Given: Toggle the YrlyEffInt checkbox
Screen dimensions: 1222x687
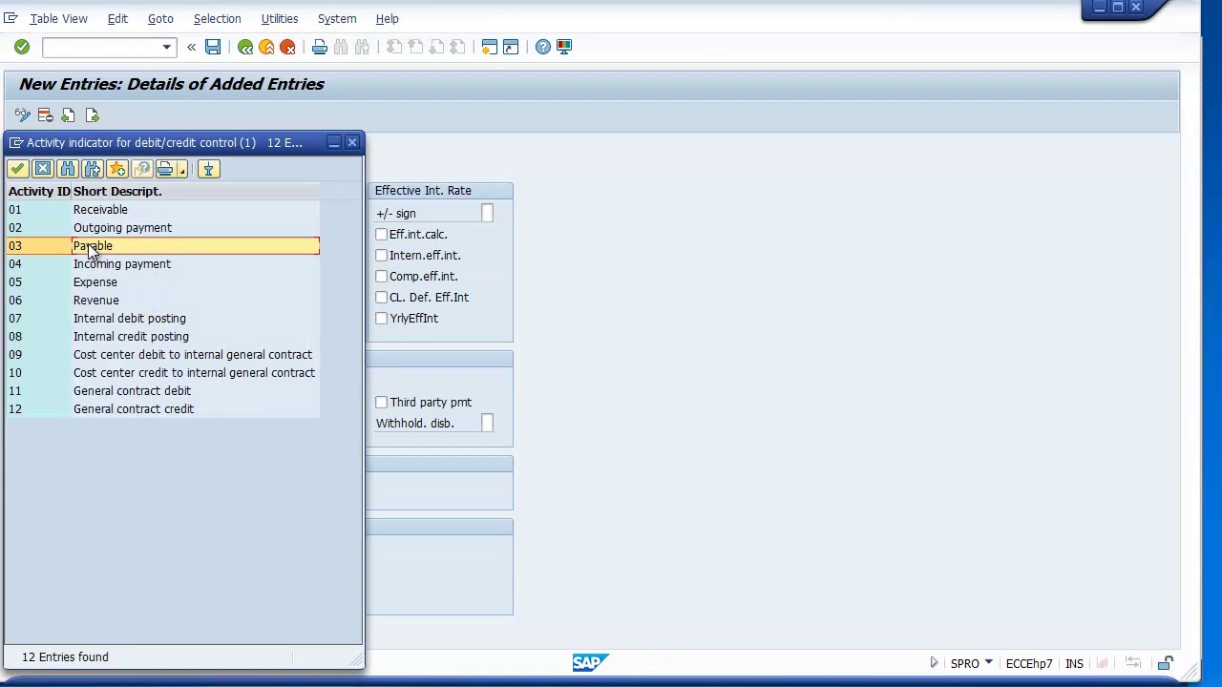Looking at the screenshot, I should (x=381, y=318).
